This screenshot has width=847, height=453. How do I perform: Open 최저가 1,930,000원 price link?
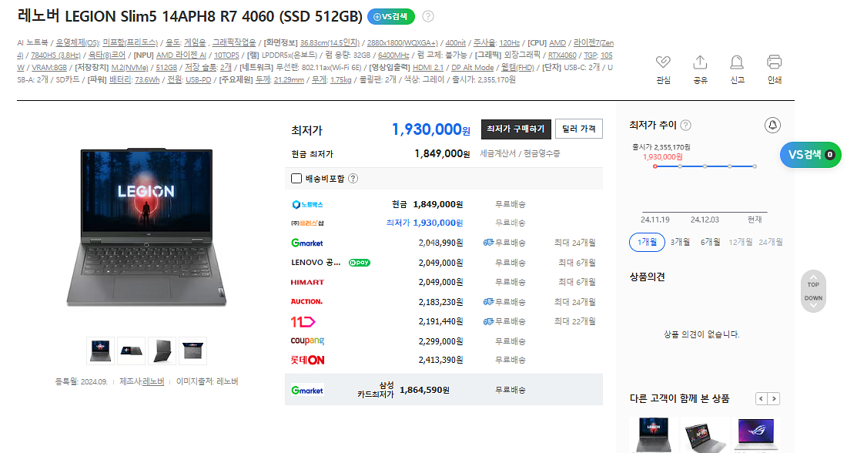(424, 223)
